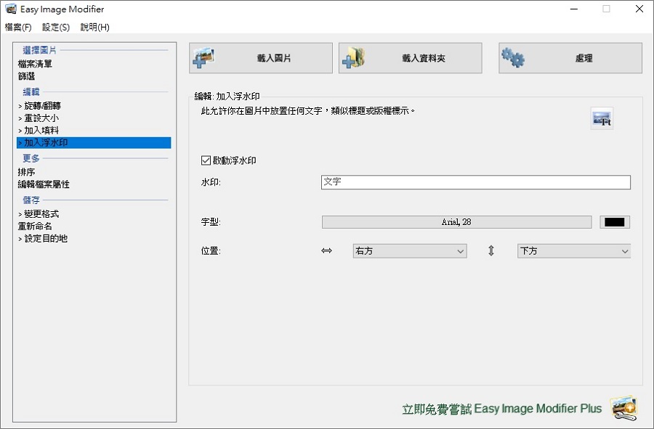The width and height of the screenshot is (654, 429).
Task: Select 篩選 in the sidebar
Action: tap(27, 76)
